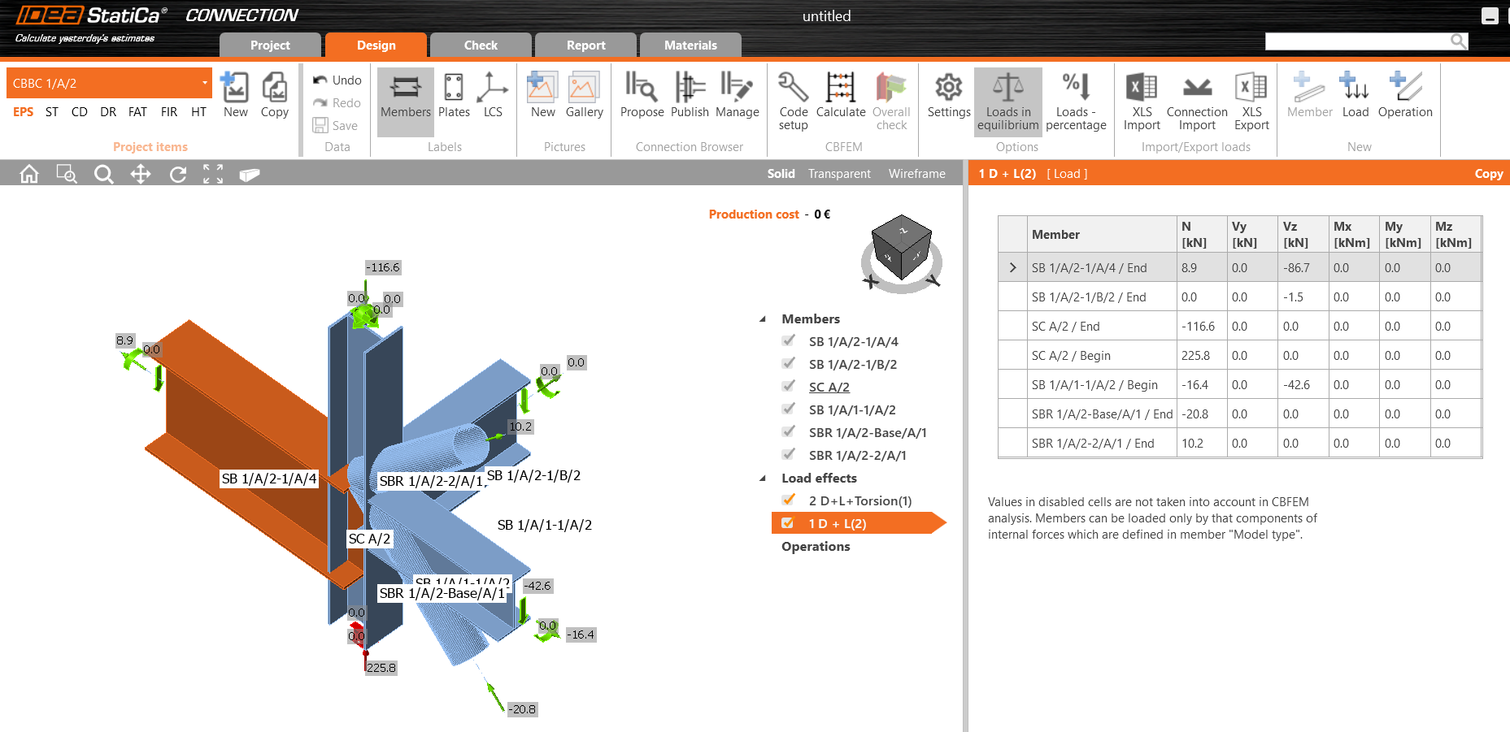
Task: Open Code setup
Action: 792,97
